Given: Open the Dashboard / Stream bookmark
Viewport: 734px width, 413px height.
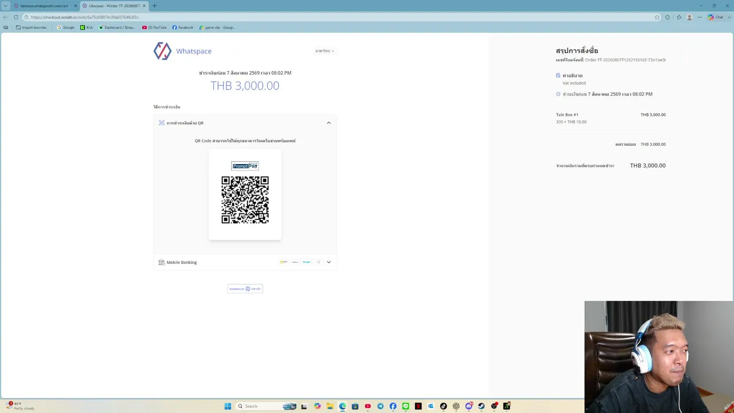Looking at the screenshot, I should (117, 28).
